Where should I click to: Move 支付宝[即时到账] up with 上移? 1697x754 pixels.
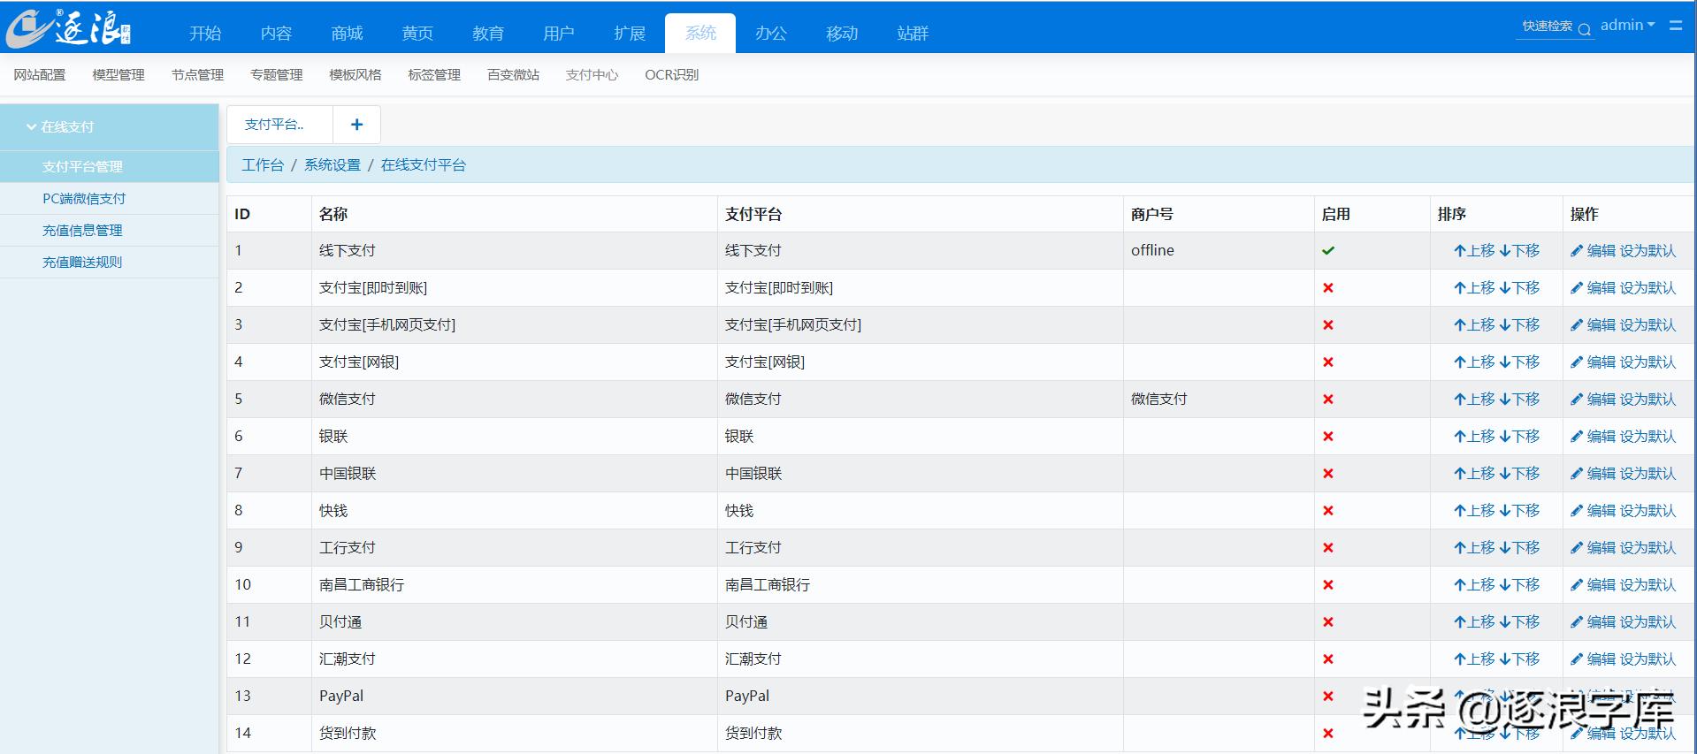pos(1474,288)
